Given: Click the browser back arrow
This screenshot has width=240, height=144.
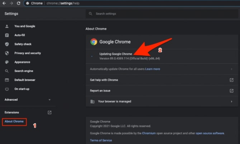Looking at the screenshot, I should click(4, 3).
